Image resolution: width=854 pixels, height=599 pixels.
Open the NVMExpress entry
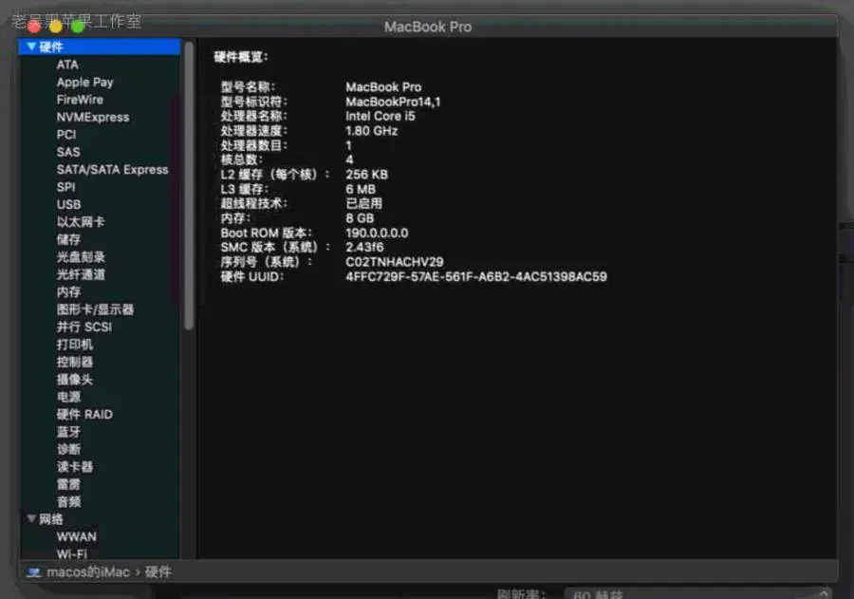tap(93, 117)
